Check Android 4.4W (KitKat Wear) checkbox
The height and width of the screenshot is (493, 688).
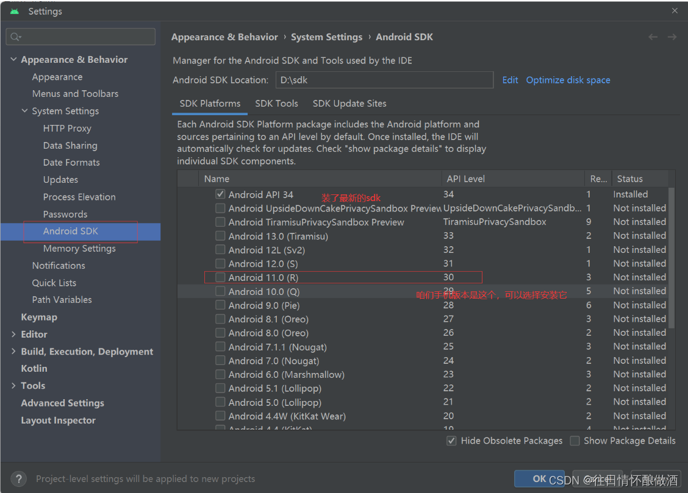click(x=220, y=416)
